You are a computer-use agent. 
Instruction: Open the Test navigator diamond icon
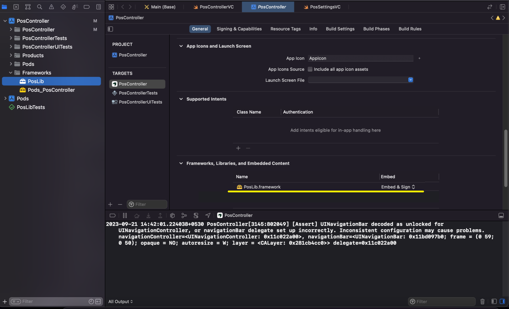(63, 7)
